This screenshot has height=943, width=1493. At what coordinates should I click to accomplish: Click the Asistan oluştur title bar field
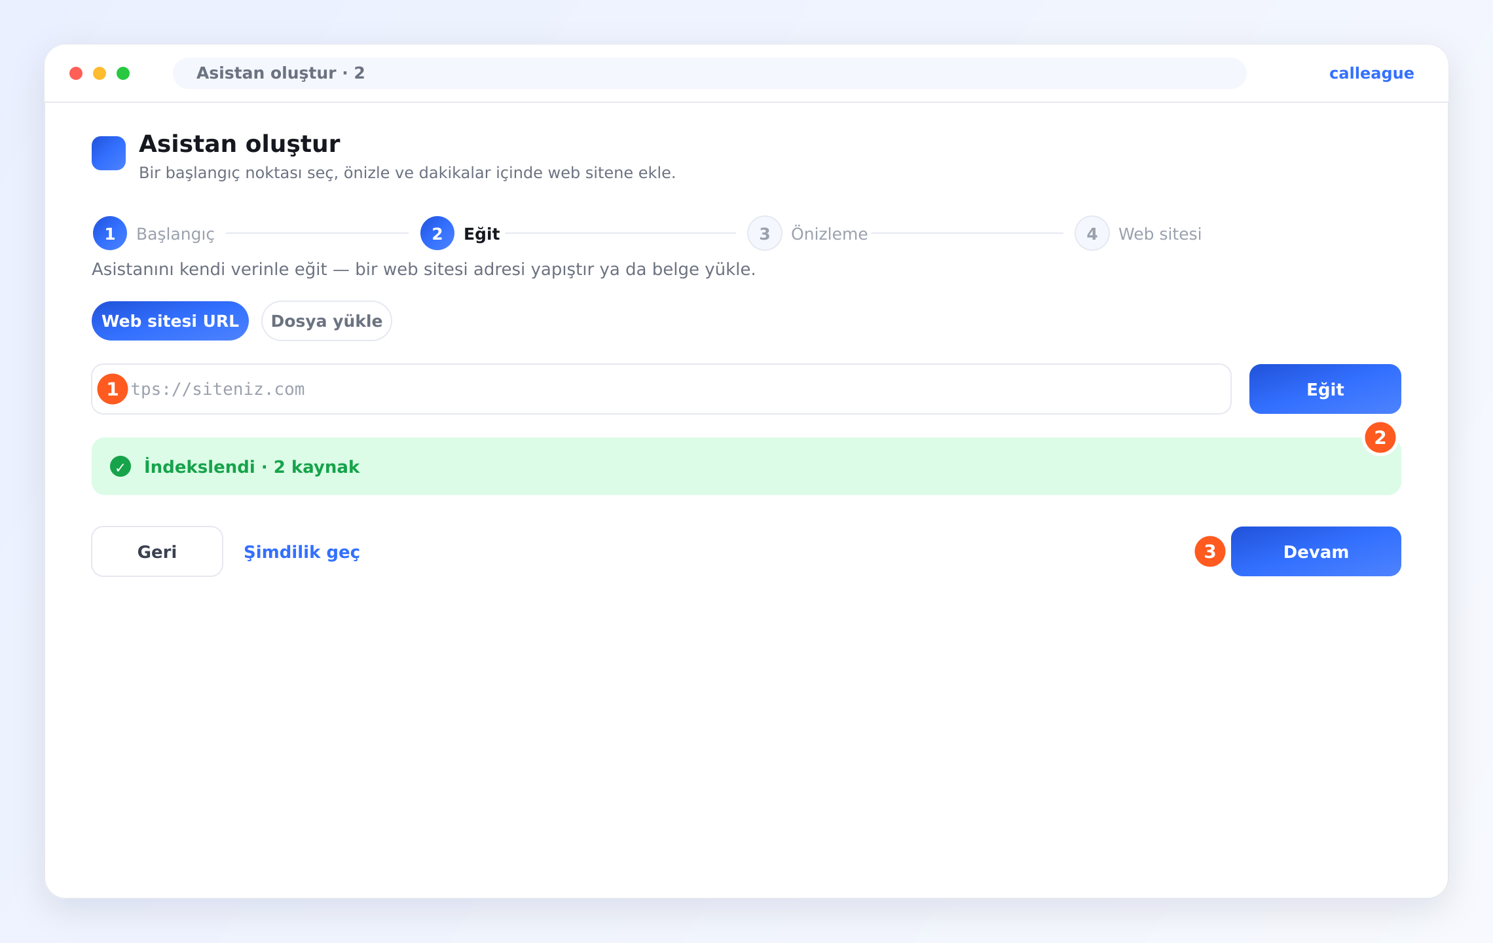(710, 73)
